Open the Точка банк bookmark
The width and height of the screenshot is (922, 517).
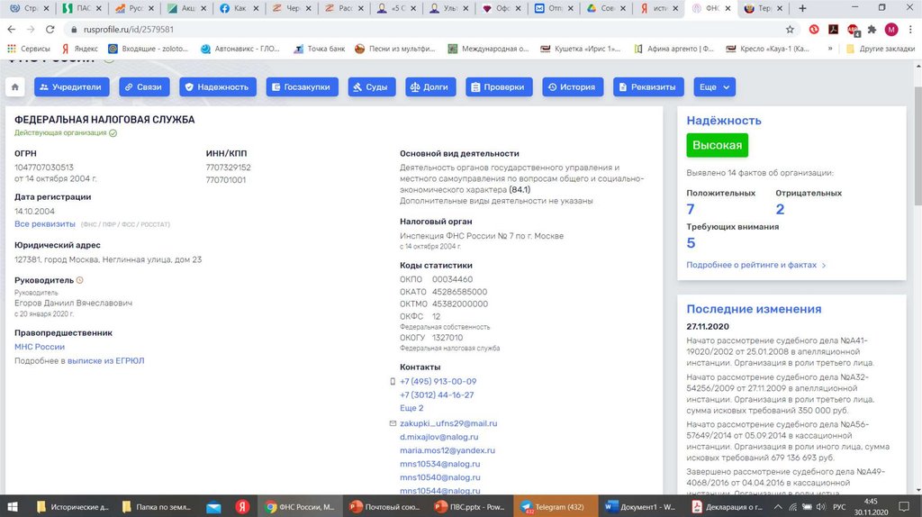pyautogui.click(x=320, y=49)
